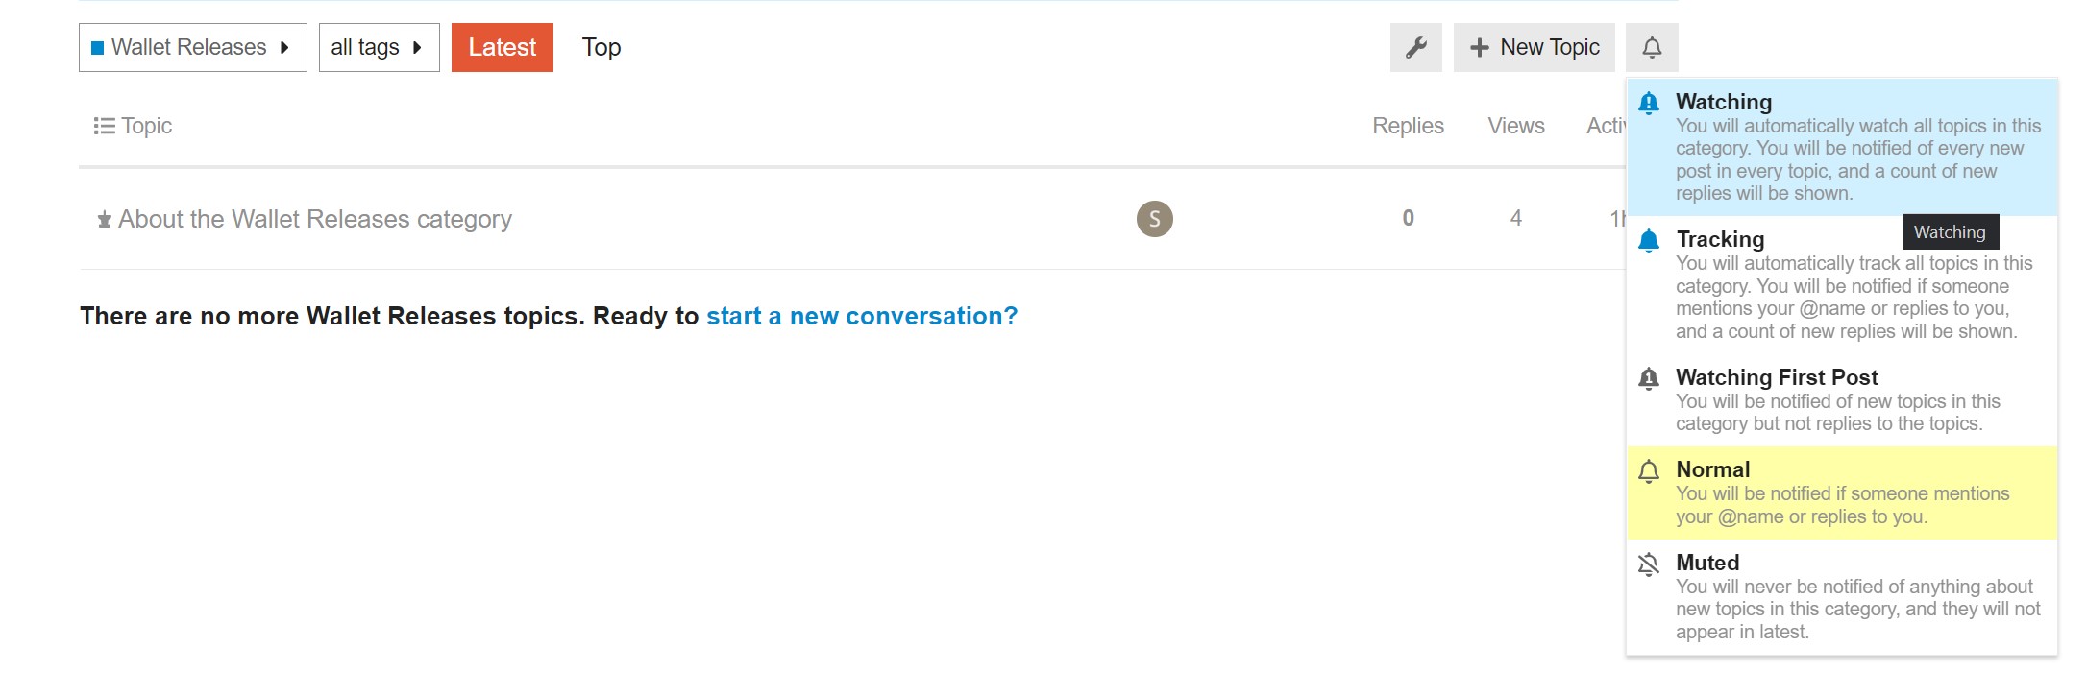
Task: Open the wrench category settings button
Action: point(1415,47)
